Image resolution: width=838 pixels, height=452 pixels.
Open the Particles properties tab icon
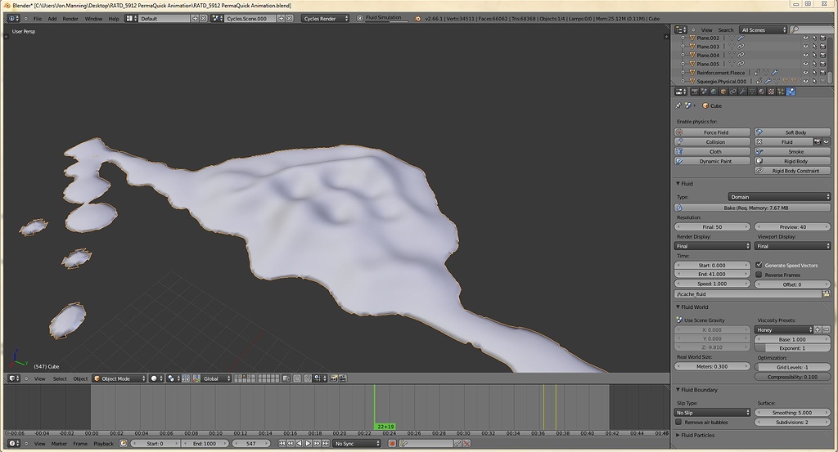click(x=782, y=92)
